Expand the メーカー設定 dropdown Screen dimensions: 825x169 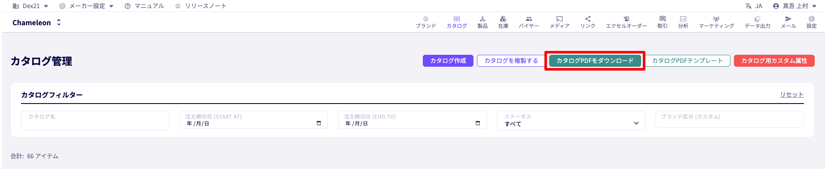tap(86, 6)
